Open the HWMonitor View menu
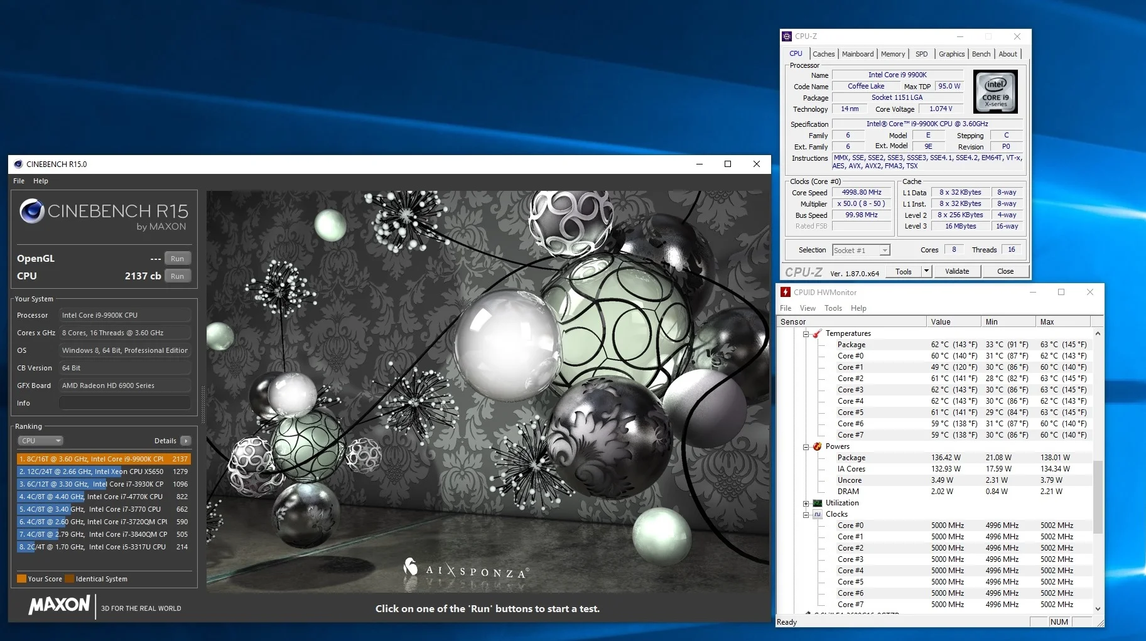 (808, 308)
